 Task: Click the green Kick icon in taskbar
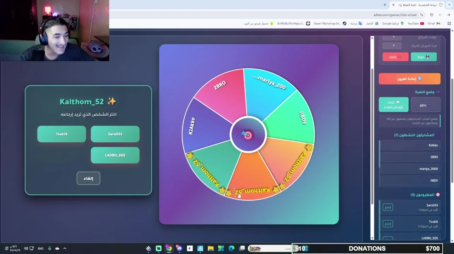[x=159, y=248]
